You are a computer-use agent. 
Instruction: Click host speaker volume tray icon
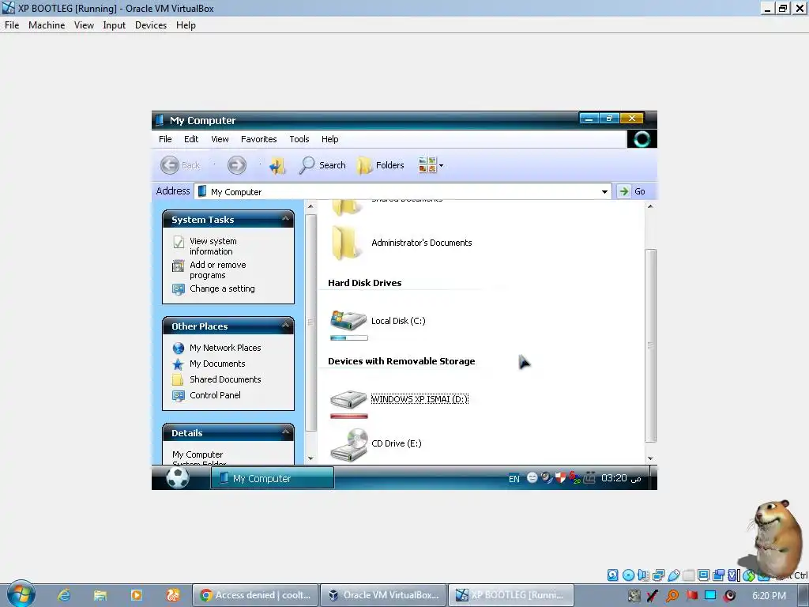(x=729, y=596)
